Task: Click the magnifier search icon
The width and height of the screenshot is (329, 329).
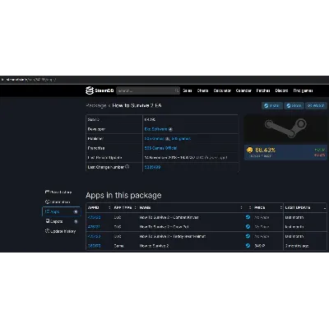Action: 177,90
